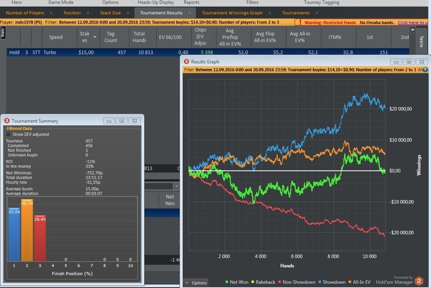Click the 'Click here to' warning link
431x288 pixels.
tap(413, 23)
